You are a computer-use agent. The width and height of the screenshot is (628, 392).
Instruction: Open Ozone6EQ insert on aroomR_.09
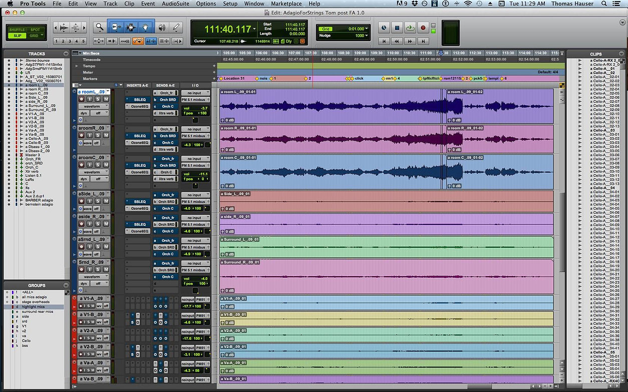coord(137,143)
